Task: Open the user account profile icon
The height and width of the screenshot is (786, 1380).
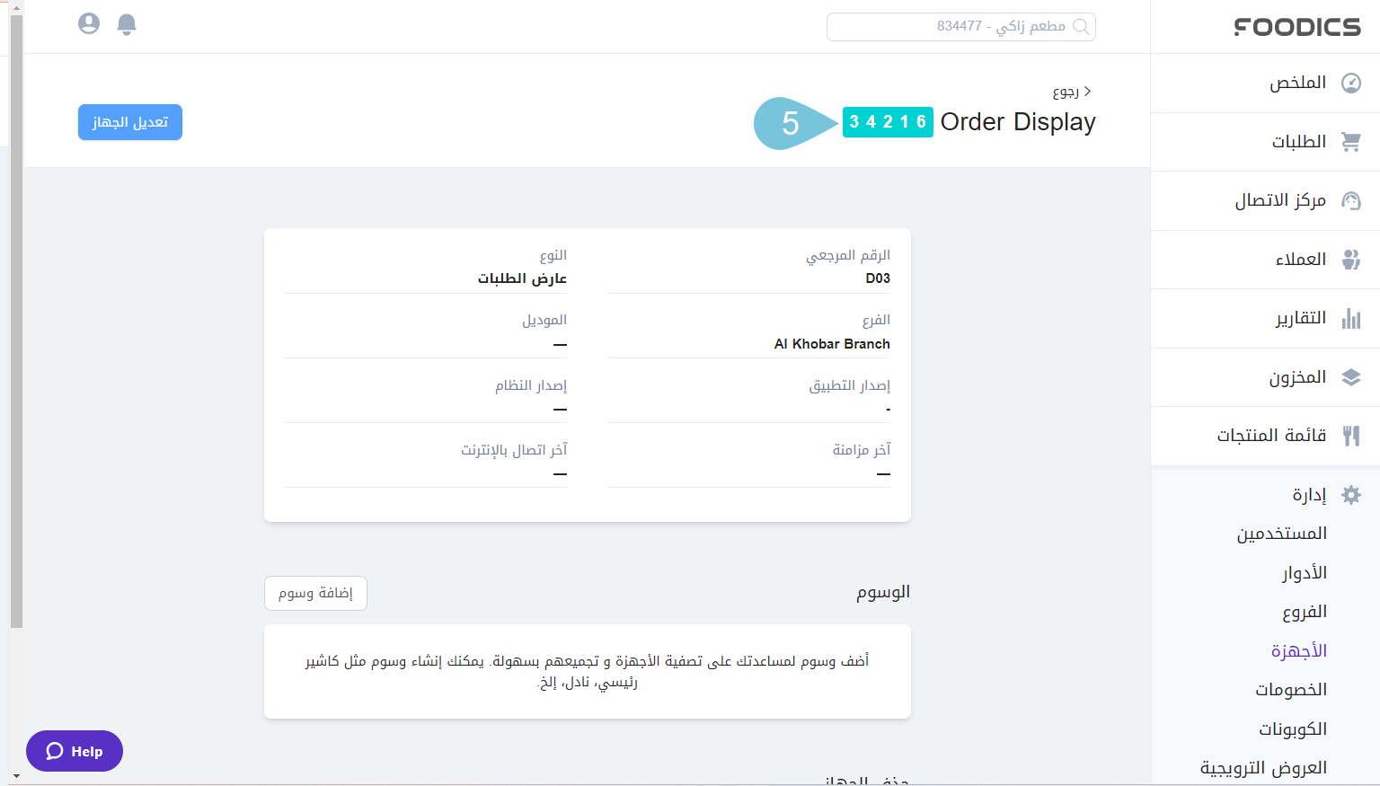Action: [89, 23]
